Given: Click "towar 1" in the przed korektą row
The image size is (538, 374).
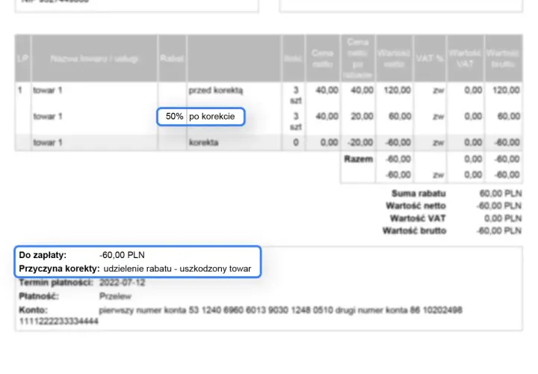Looking at the screenshot, I should (x=48, y=91).
